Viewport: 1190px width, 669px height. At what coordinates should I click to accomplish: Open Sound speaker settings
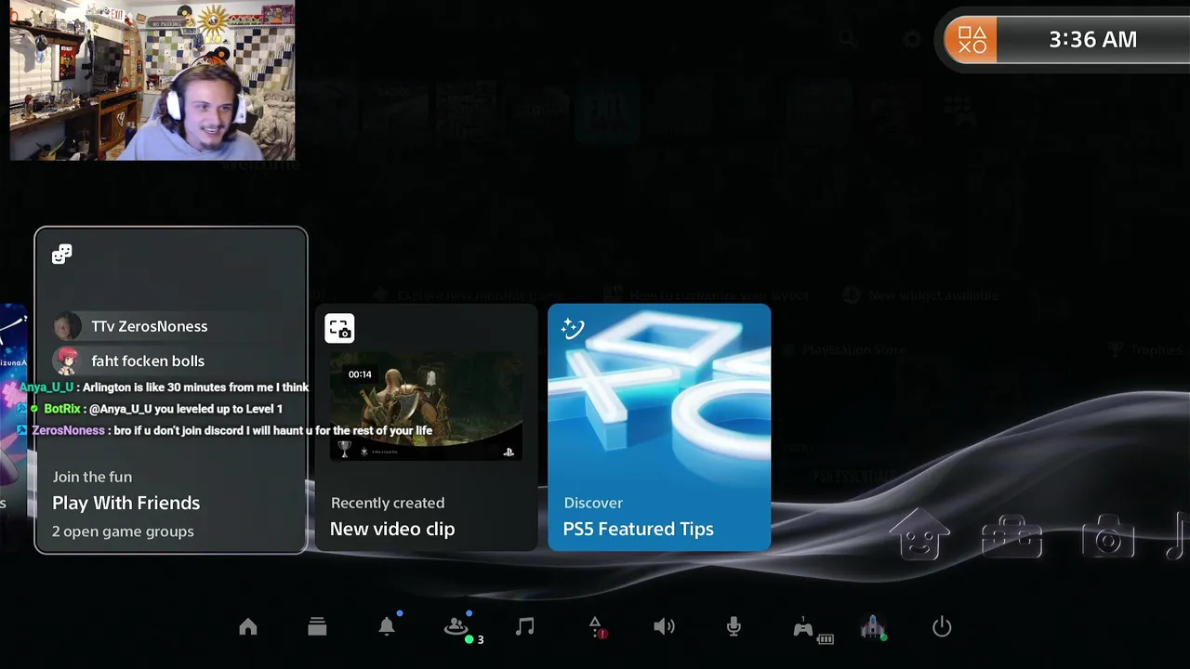664,627
